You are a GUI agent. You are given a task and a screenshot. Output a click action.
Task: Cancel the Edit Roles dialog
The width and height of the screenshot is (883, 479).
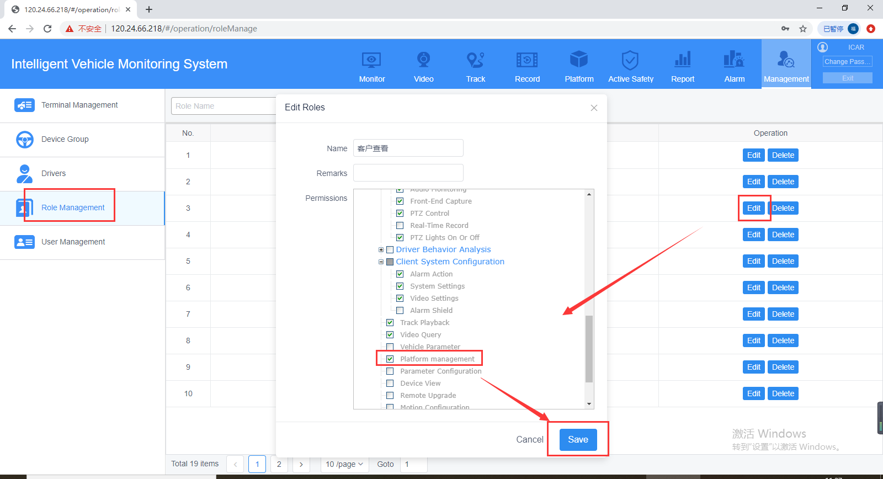click(x=530, y=440)
